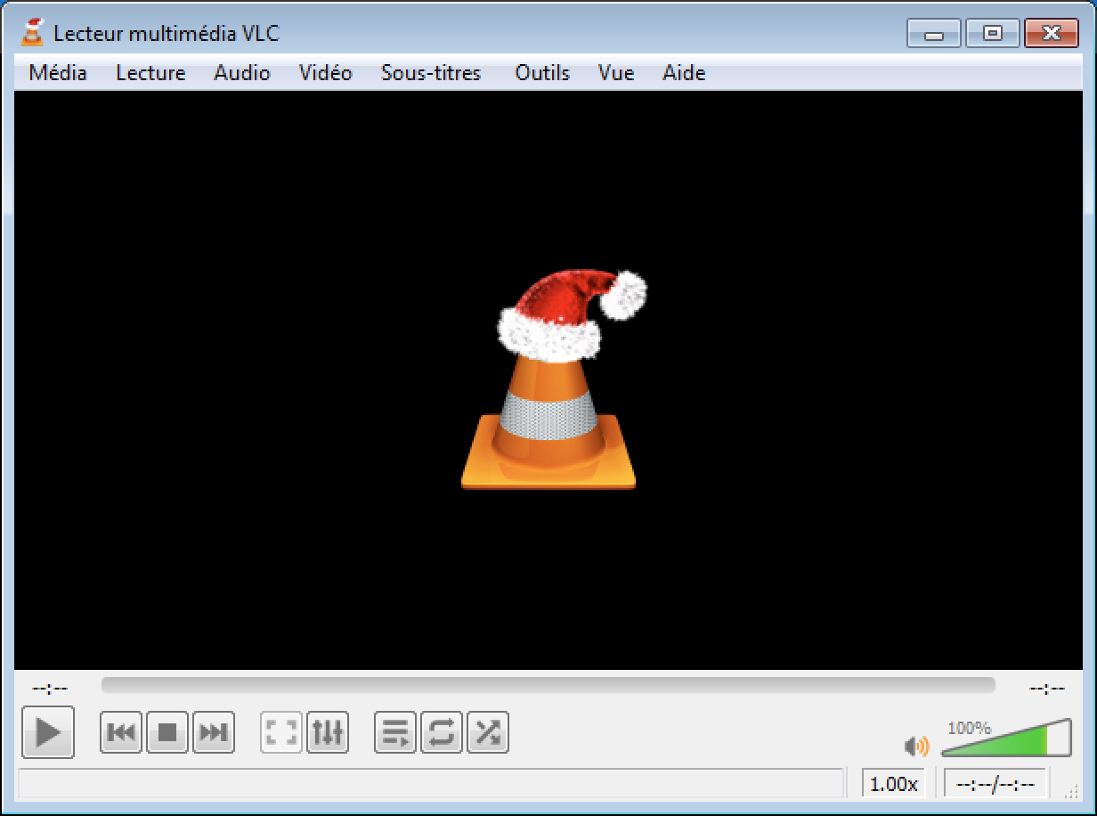Screen dimensions: 1097x816
Task: Open the Lecture menu
Action: click(x=150, y=73)
